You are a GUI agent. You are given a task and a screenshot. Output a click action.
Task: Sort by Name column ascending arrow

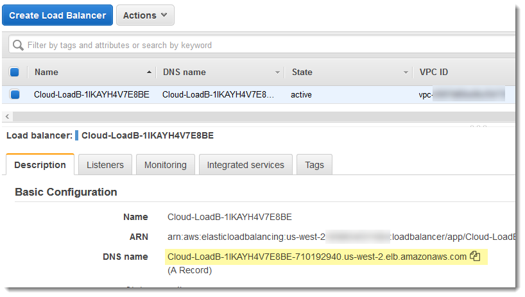coord(149,72)
